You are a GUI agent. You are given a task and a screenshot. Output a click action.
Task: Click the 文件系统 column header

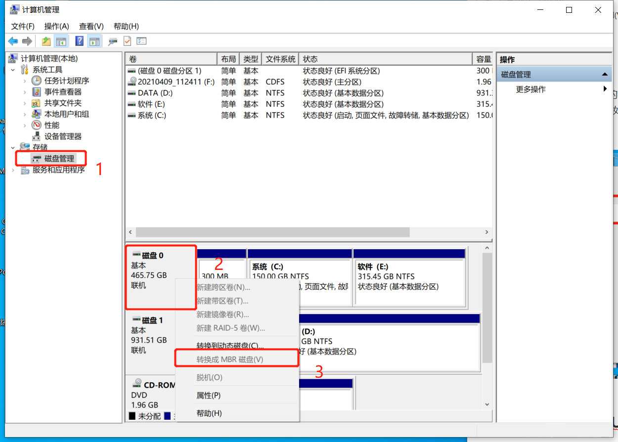coord(280,59)
